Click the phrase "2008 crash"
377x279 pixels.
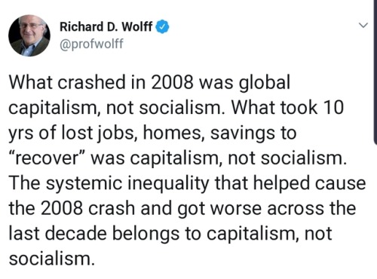tap(87, 209)
